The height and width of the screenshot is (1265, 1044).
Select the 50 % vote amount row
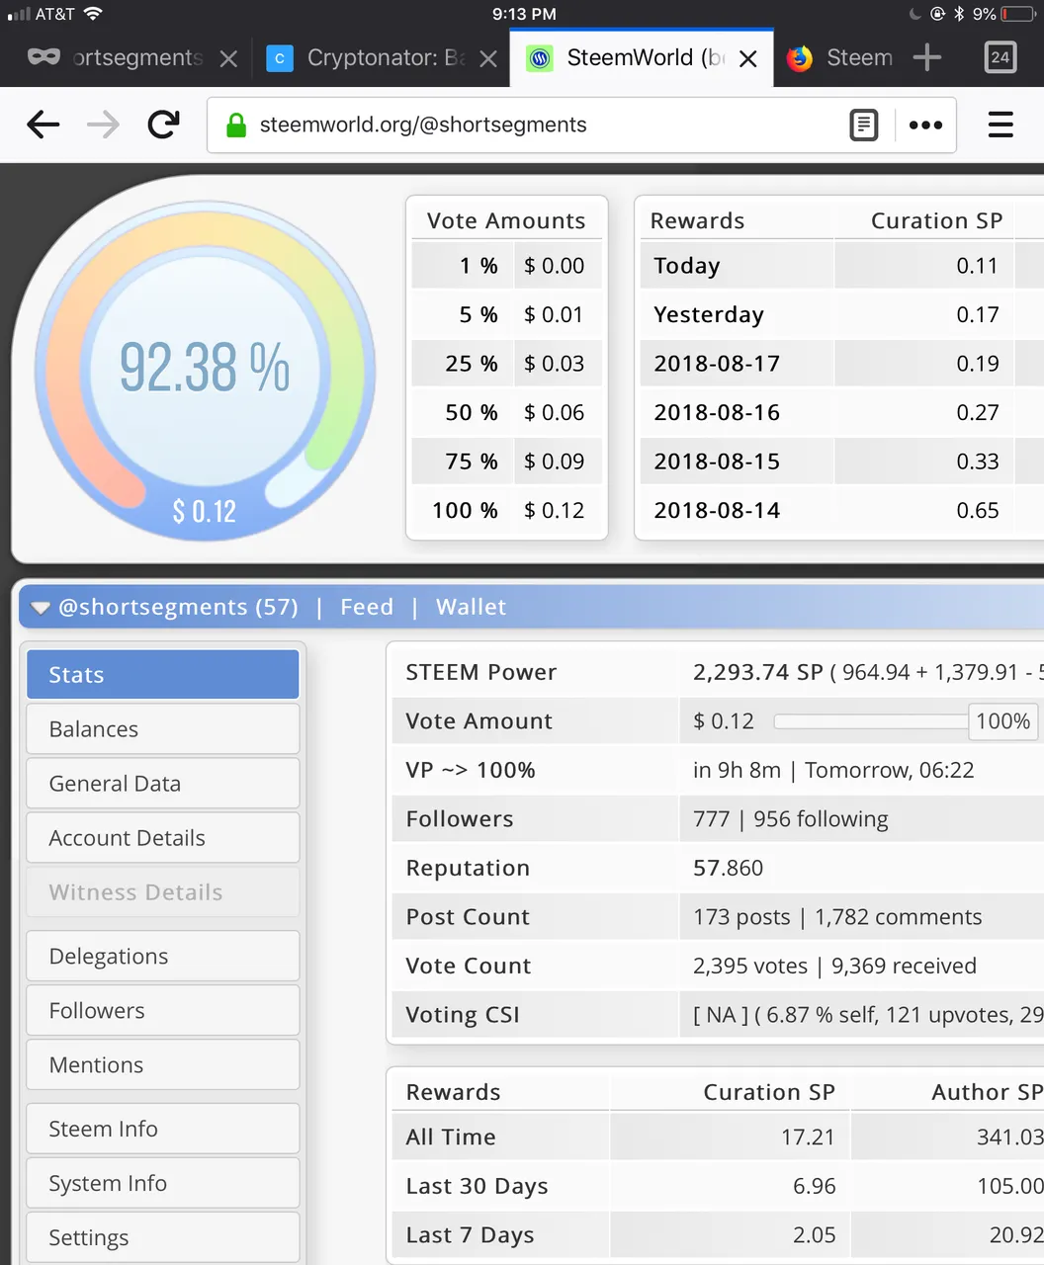click(x=506, y=412)
